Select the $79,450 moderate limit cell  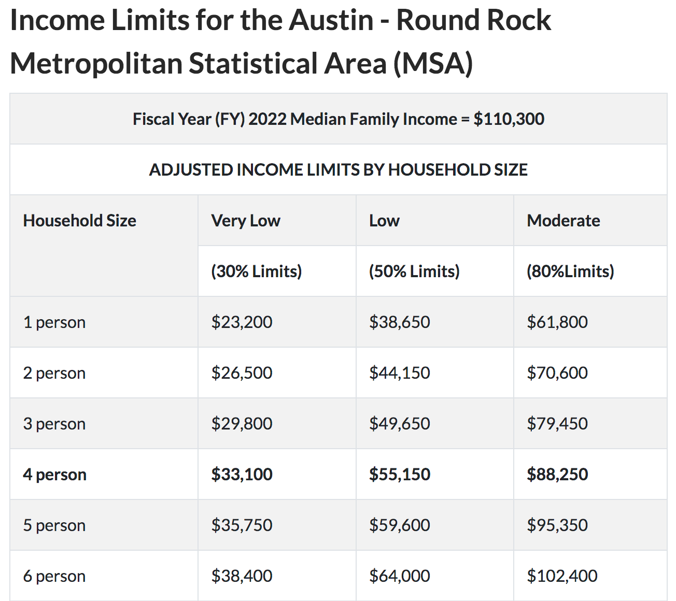click(x=590, y=423)
